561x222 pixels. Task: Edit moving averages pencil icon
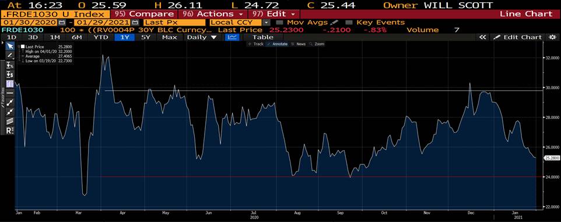(x=334, y=23)
